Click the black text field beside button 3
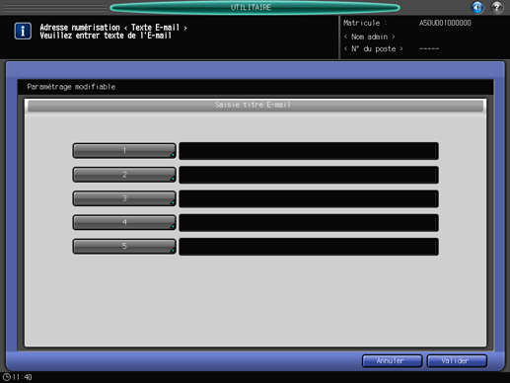 point(309,198)
